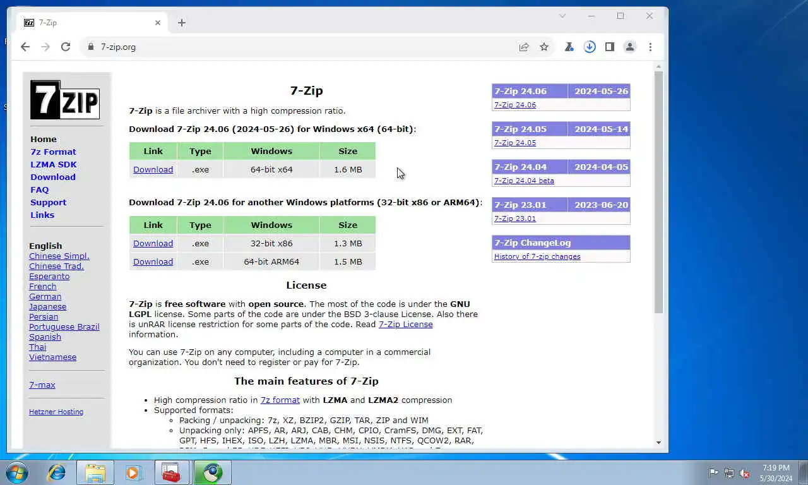The width and height of the screenshot is (808, 485).
Task: Toggle the browser side panel icon
Action: (610, 47)
